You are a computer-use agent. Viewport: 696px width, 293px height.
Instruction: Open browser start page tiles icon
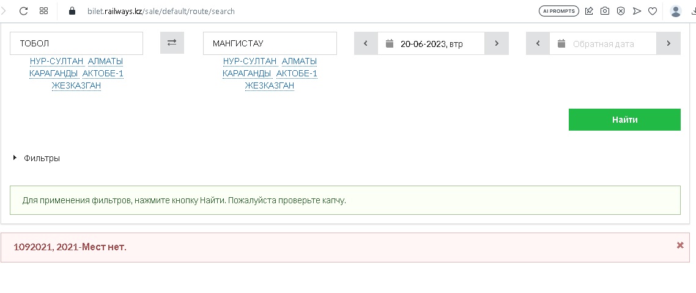pyautogui.click(x=43, y=11)
